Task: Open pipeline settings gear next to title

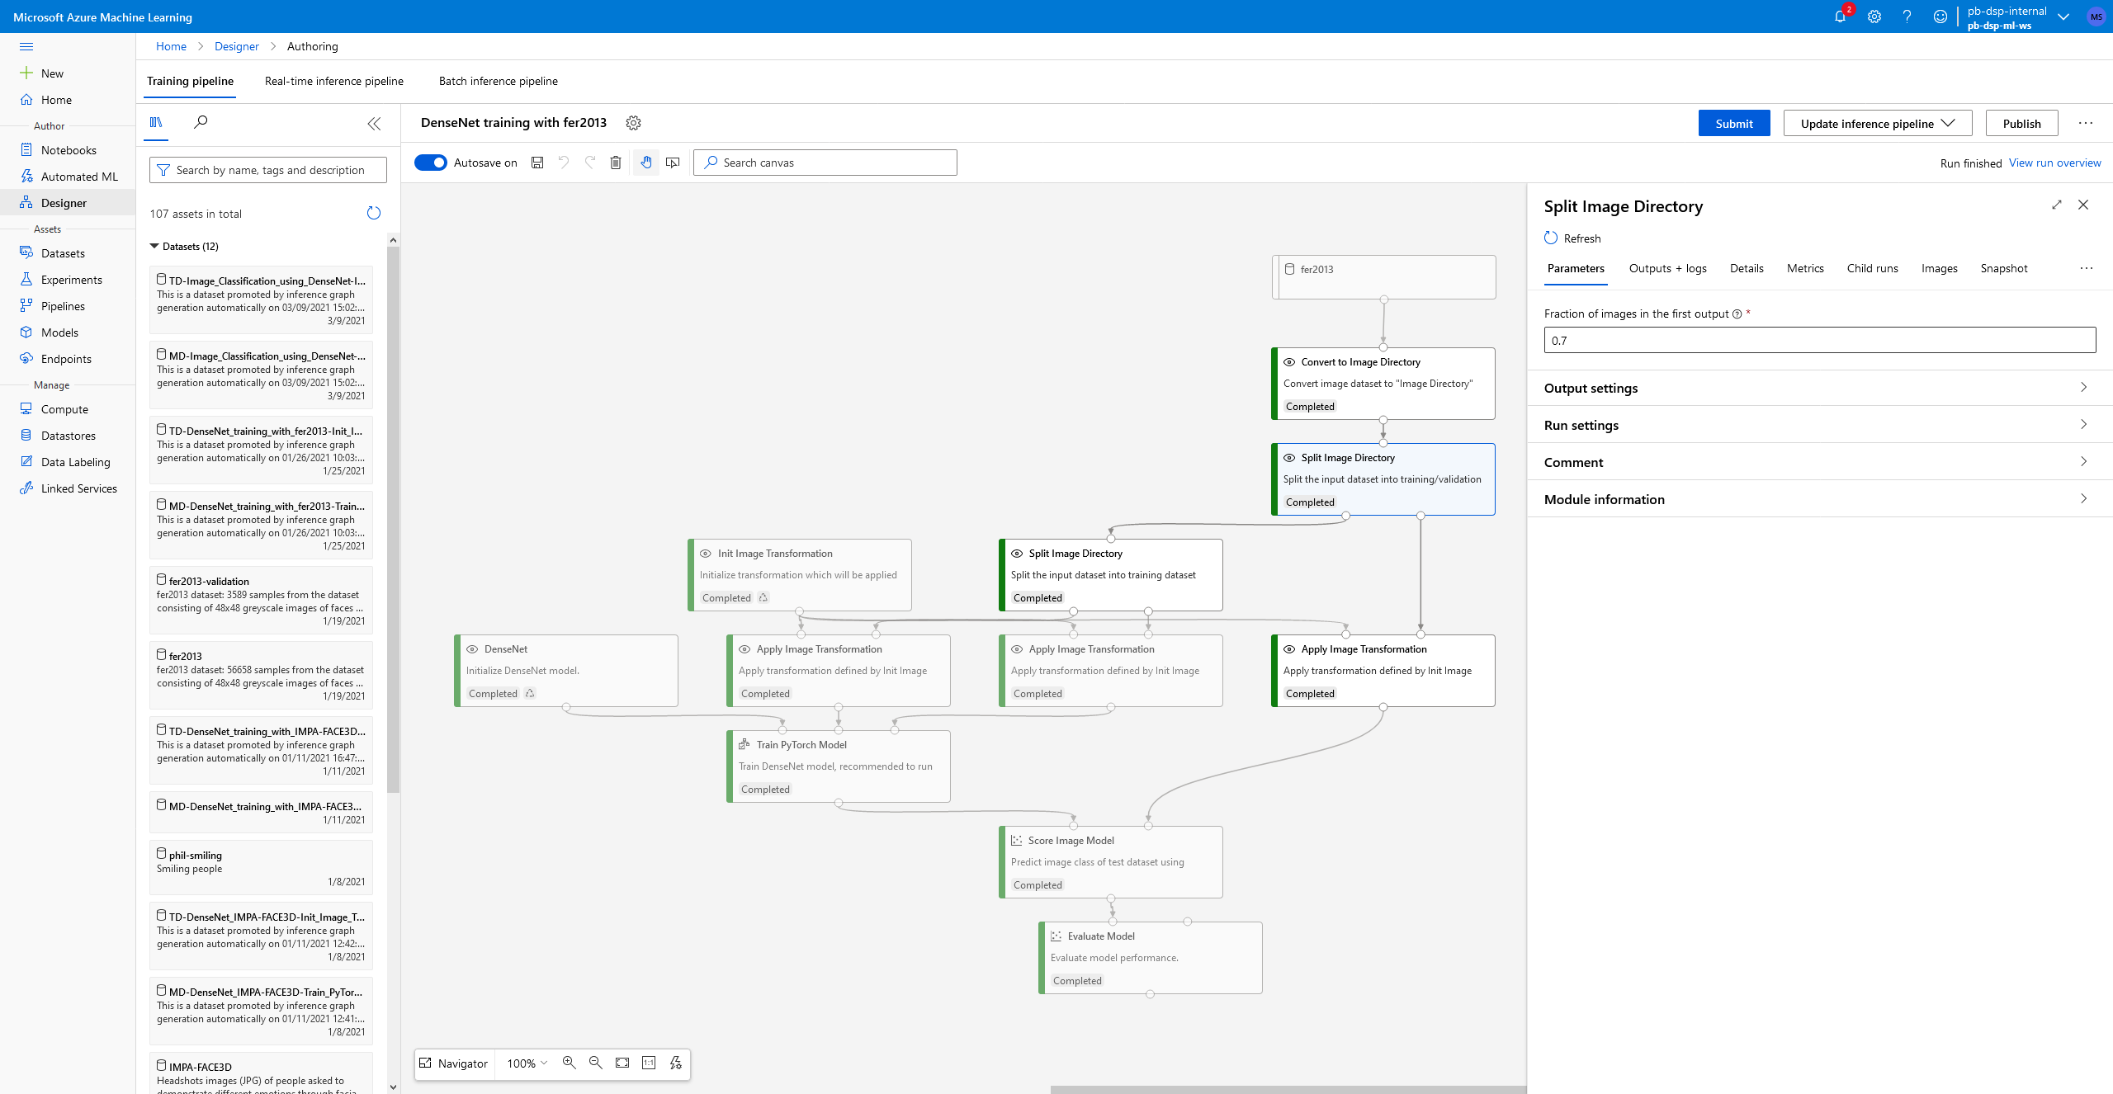Action: point(633,123)
